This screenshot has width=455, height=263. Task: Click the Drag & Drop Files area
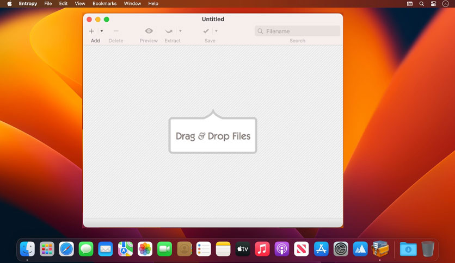pyautogui.click(x=213, y=135)
